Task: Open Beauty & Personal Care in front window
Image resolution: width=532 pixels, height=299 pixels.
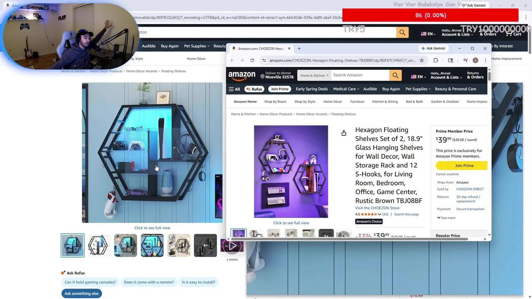Action: 456,89
